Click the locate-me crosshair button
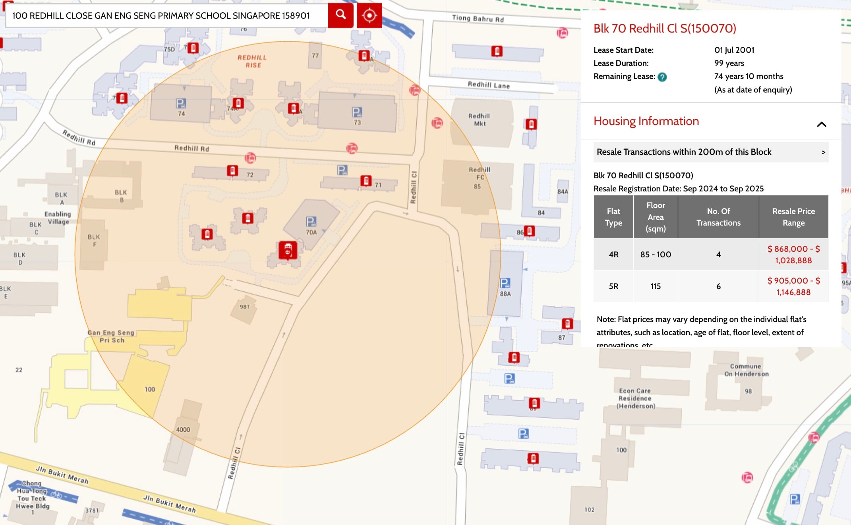Viewport: 851px width, 525px height. [x=369, y=15]
